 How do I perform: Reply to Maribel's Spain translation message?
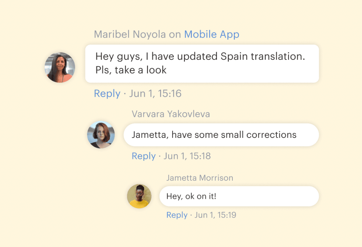[107, 94]
